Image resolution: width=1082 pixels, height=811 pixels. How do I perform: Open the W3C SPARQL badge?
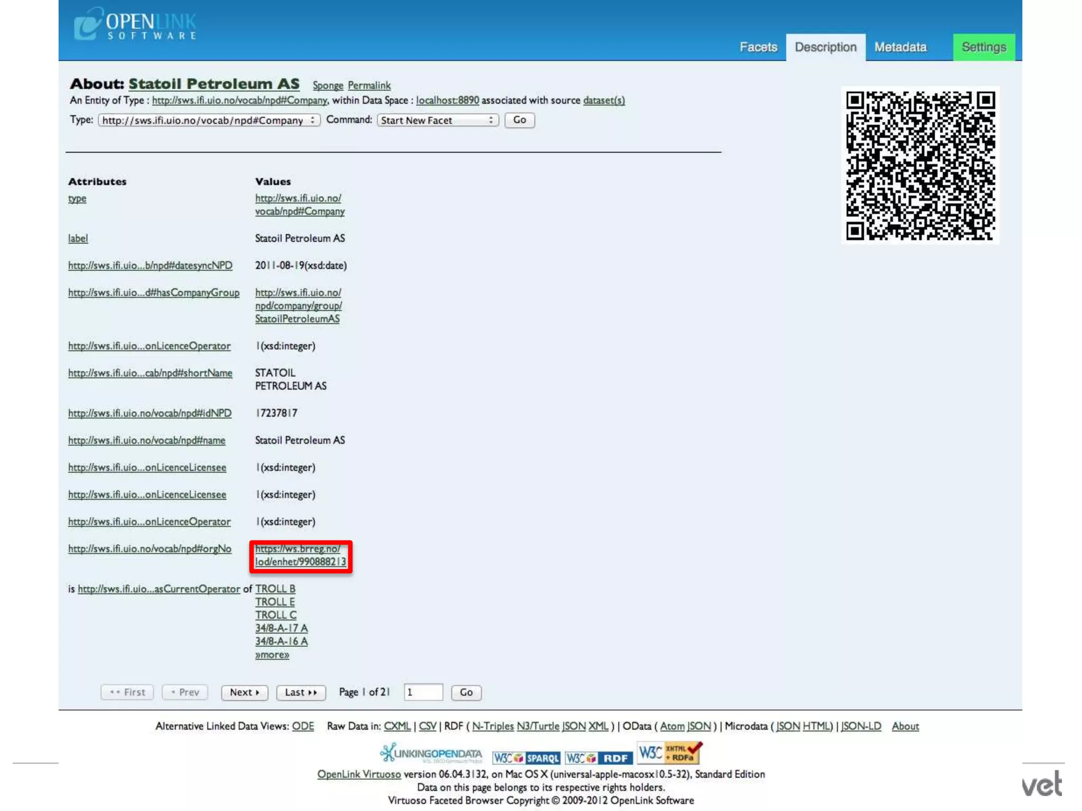coord(526,758)
